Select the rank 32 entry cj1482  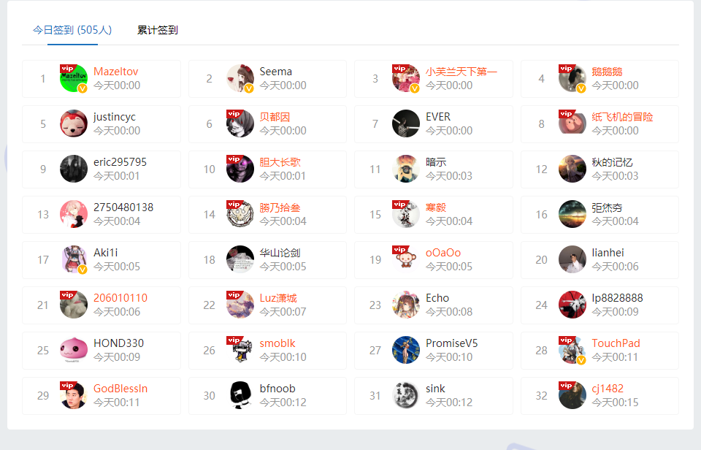600,395
